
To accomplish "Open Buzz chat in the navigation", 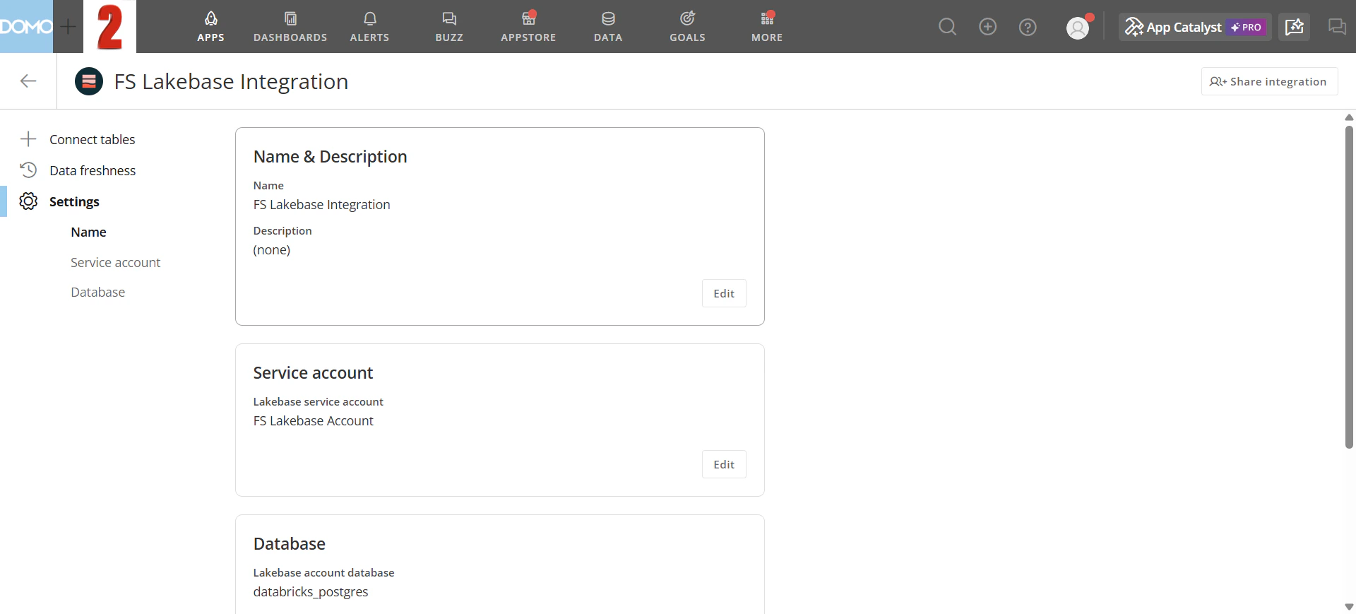I will click(449, 27).
